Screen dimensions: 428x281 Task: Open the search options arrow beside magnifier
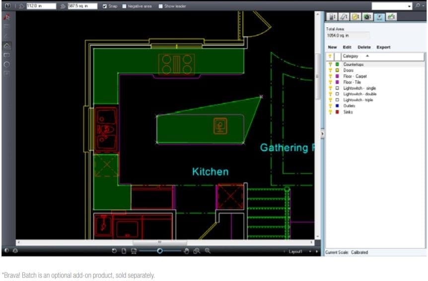coord(424,6)
